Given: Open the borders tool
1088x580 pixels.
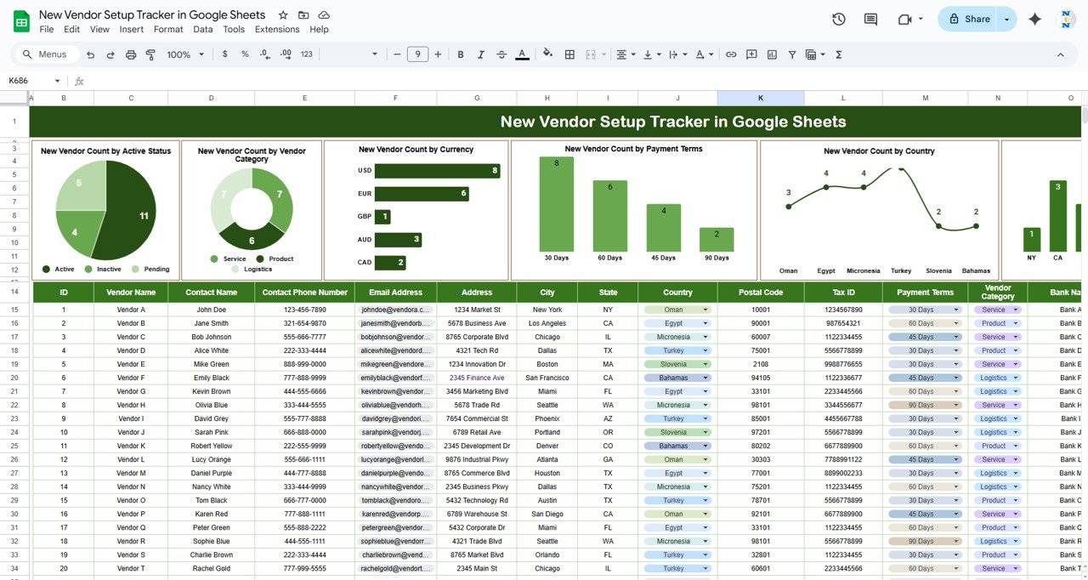Looking at the screenshot, I should click(x=569, y=54).
